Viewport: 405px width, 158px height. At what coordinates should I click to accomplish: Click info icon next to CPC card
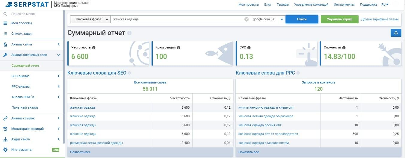tap(249, 48)
